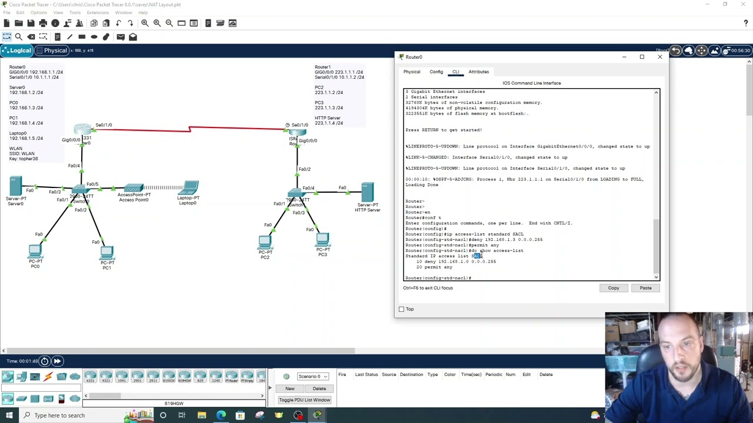Choose the Inspect magnifier tool
Viewport: 753px width, 423px height.
[18, 36]
